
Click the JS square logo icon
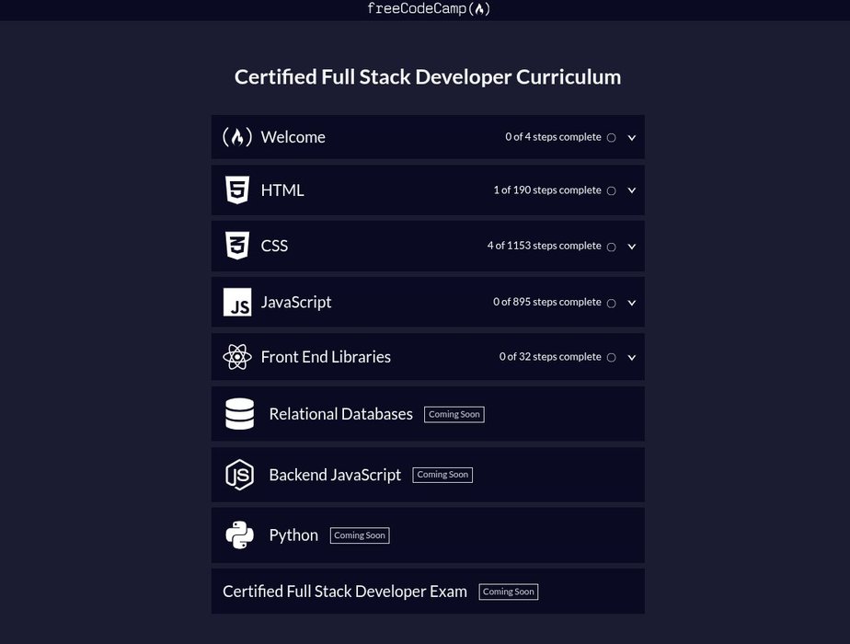pyautogui.click(x=237, y=302)
